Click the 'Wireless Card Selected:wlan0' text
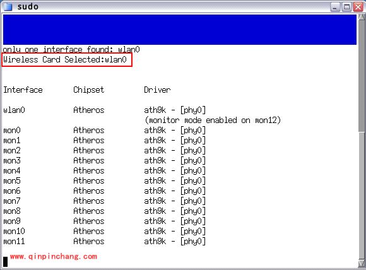The width and height of the screenshot is (366, 270). click(64, 59)
